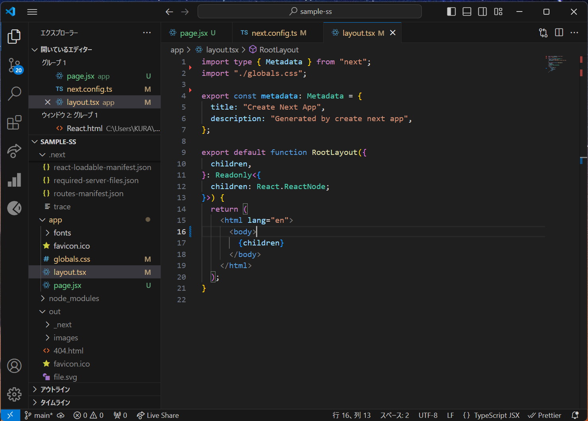Click the remote window status bar icon
Viewport: 588px width, 421px height.
click(10, 415)
